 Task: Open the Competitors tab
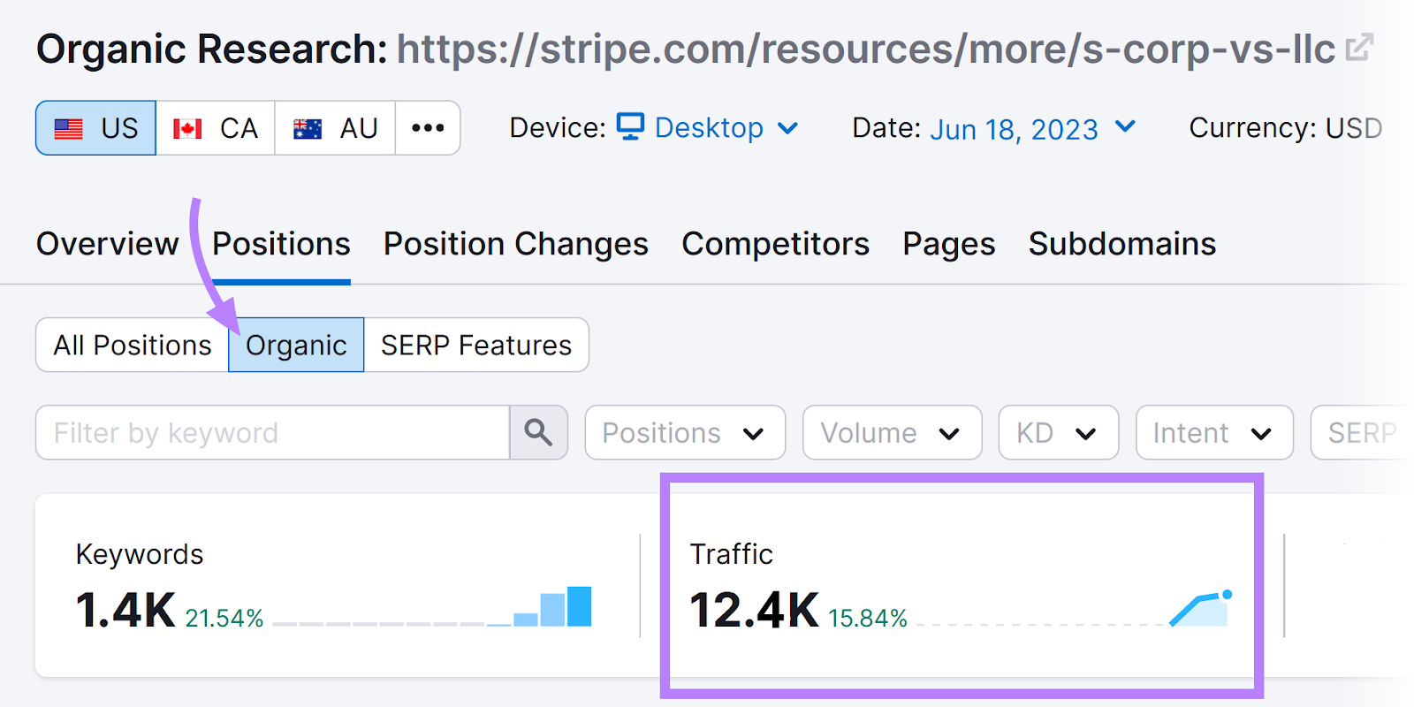775,244
